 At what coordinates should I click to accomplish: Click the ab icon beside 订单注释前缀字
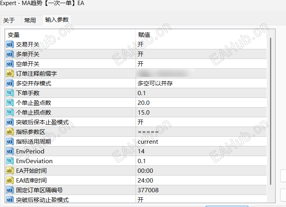10,74
